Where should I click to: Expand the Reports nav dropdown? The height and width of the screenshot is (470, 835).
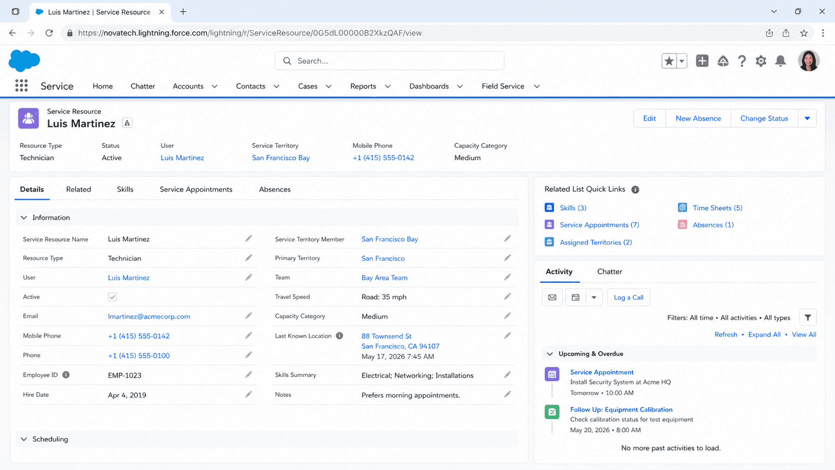tap(388, 86)
